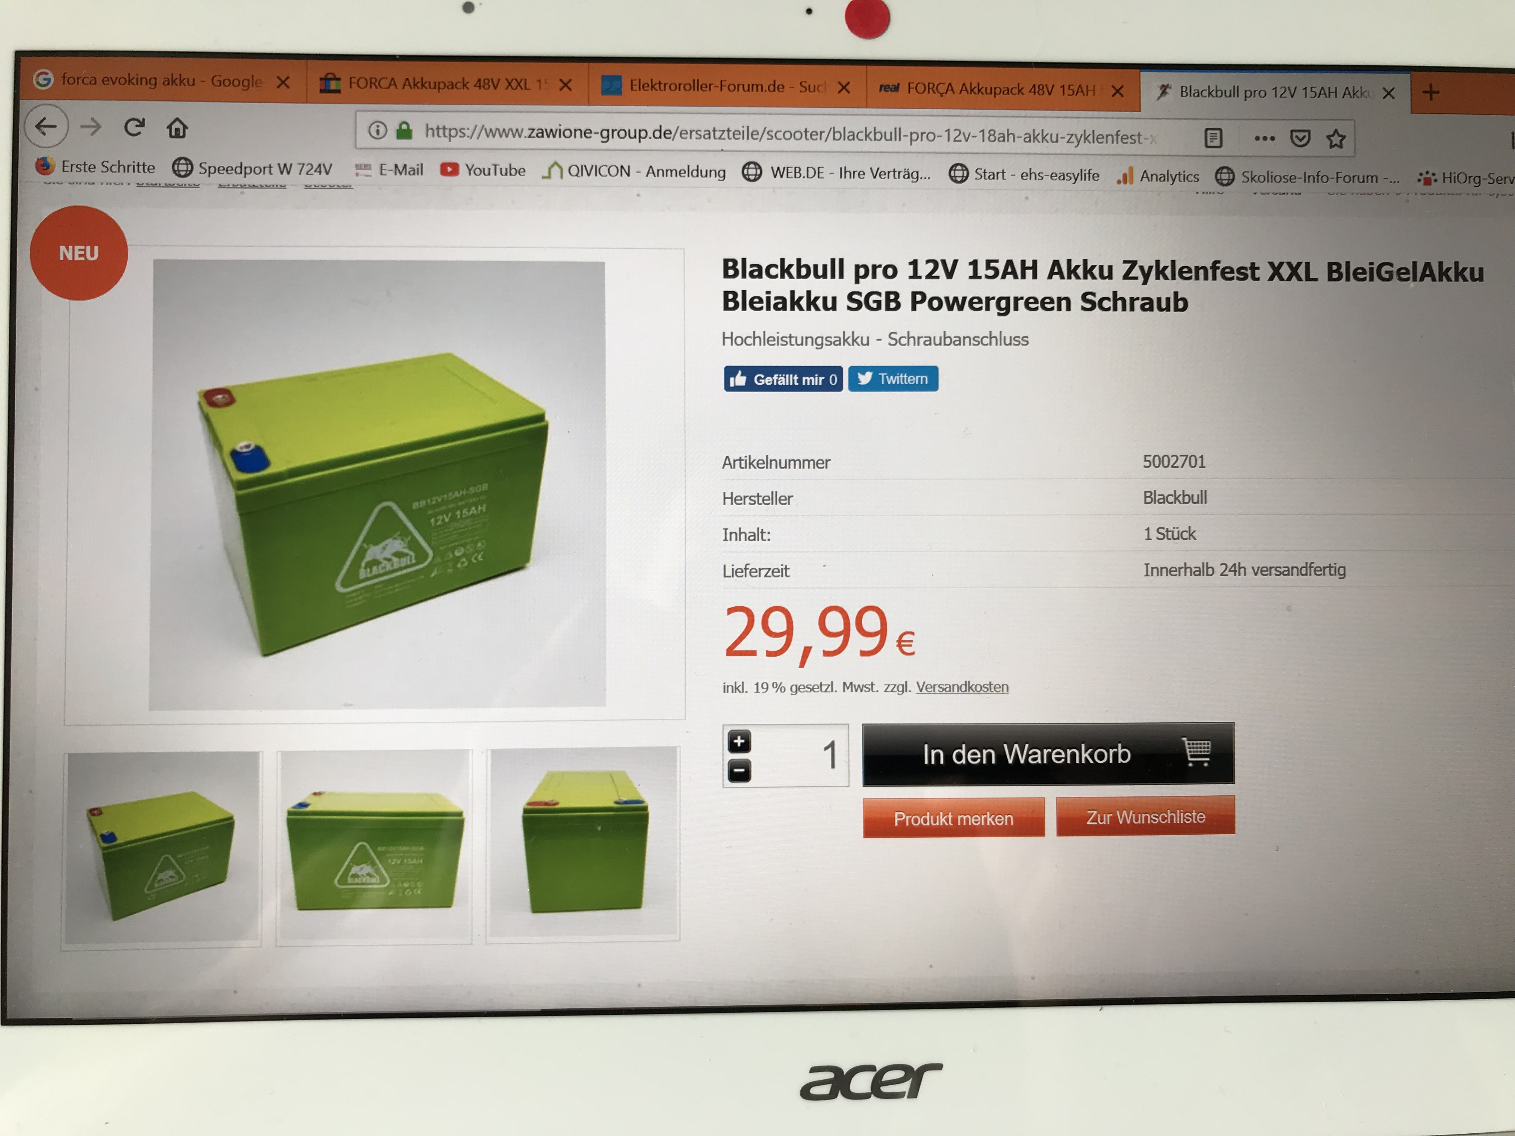The height and width of the screenshot is (1136, 1515).
Task: Switch to the forca evoking akku Google tab
Action: point(162,81)
